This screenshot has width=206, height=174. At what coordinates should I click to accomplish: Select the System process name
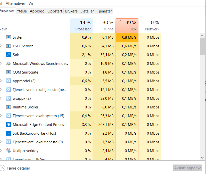(19, 37)
